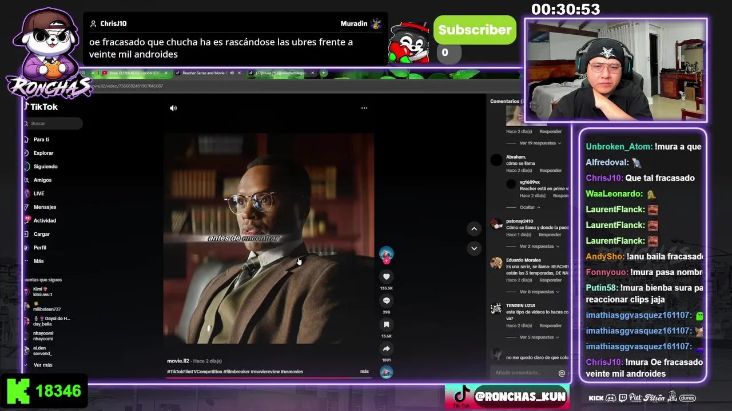Open Actividad with the 22 badge
This screenshot has height=411, width=732.
pyautogui.click(x=44, y=220)
